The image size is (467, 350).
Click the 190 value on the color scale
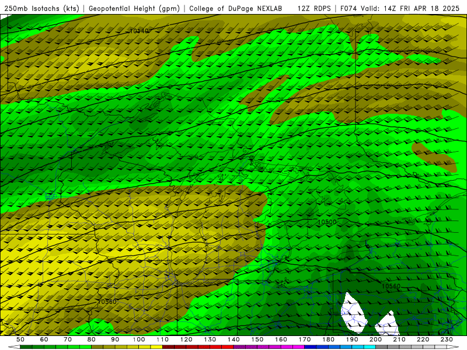coord(353,339)
